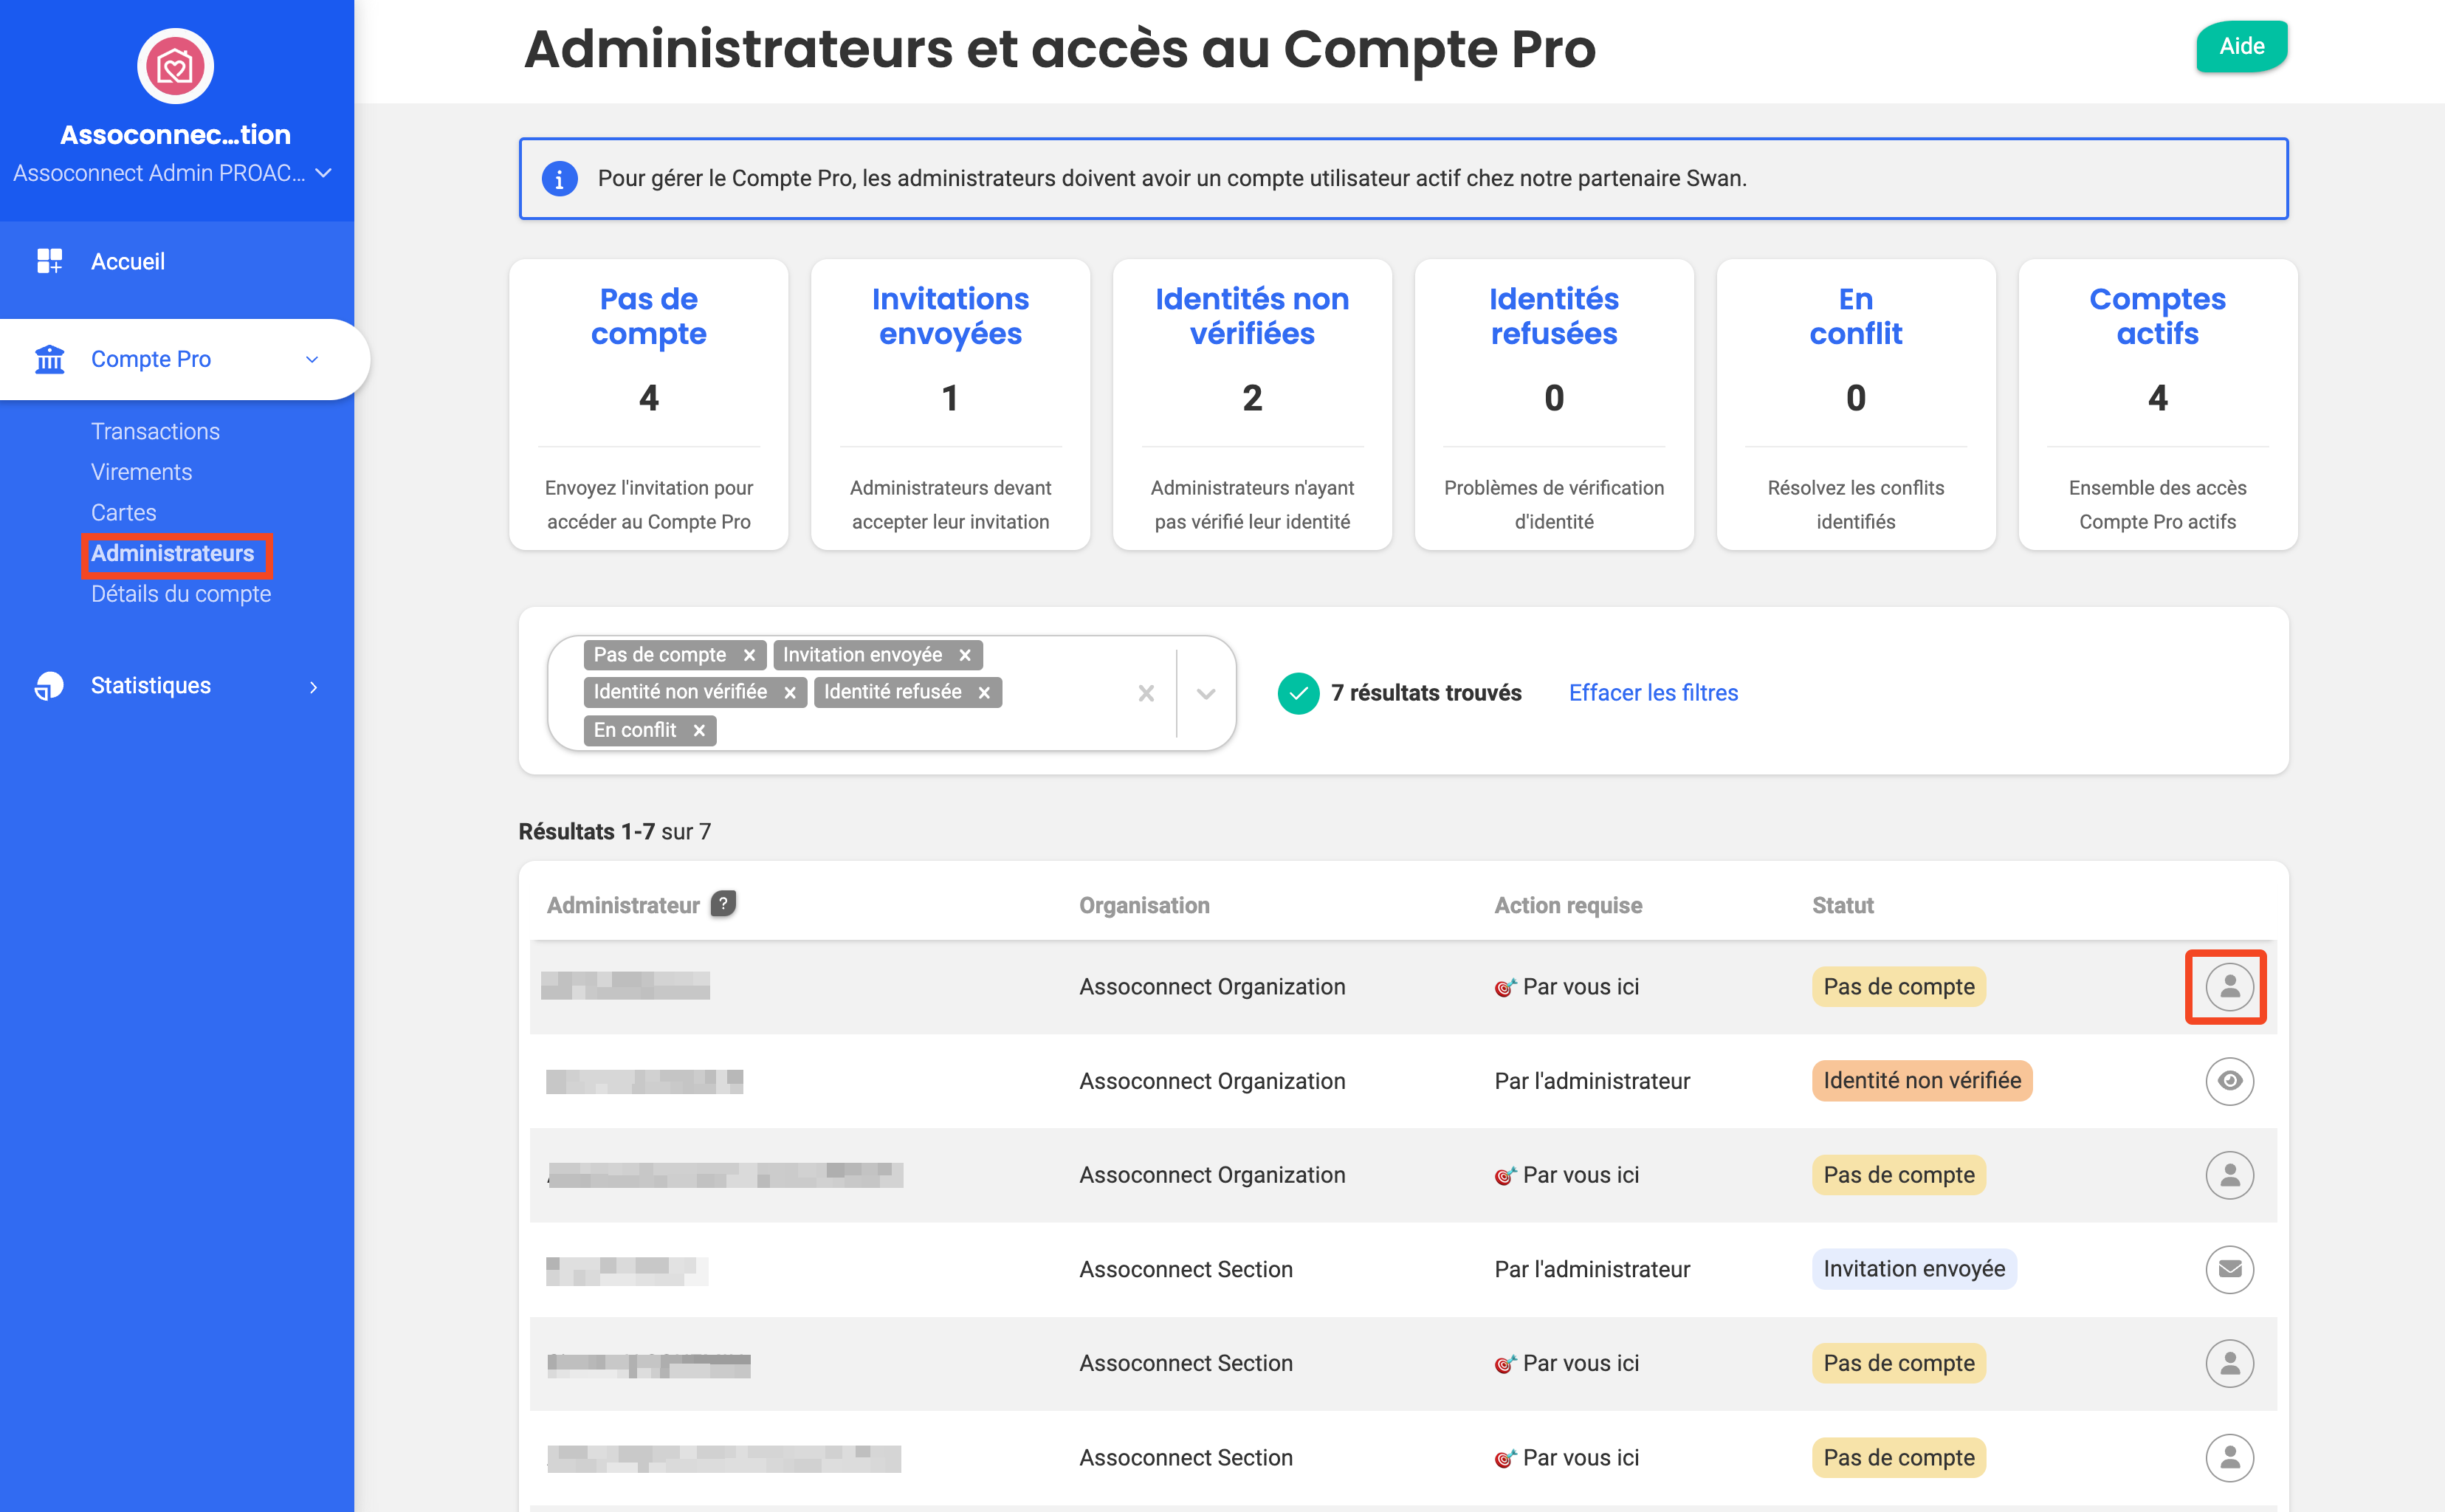Viewport: 2445px width, 1512px height.
Task: Click Résultats 1-7 sur 7 label
Action: [614, 831]
